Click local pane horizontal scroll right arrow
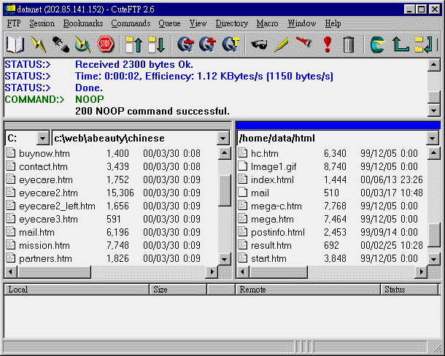 point(212,272)
